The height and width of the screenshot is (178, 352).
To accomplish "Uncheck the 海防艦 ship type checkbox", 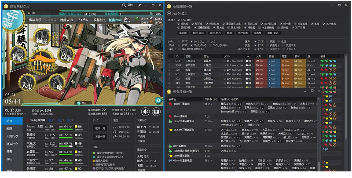I will (x=179, y=24).
